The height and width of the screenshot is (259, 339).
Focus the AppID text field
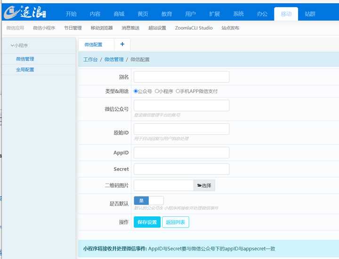181,153
